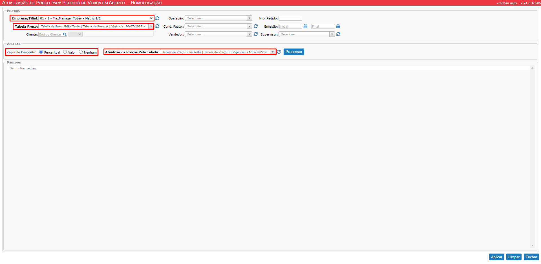The width and height of the screenshot is (541, 264).
Task: Refresh the Empresa/Filial list
Action: point(157,18)
